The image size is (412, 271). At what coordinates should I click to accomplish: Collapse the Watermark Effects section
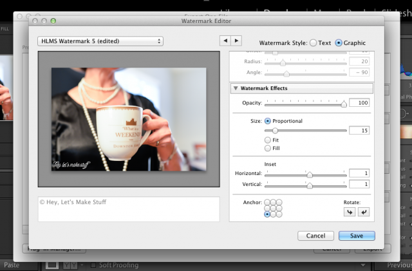[x=236, y=88]
